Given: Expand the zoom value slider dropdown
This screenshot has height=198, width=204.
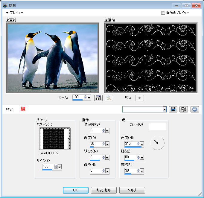Looking at the screenshot, I should click(89, 98).
